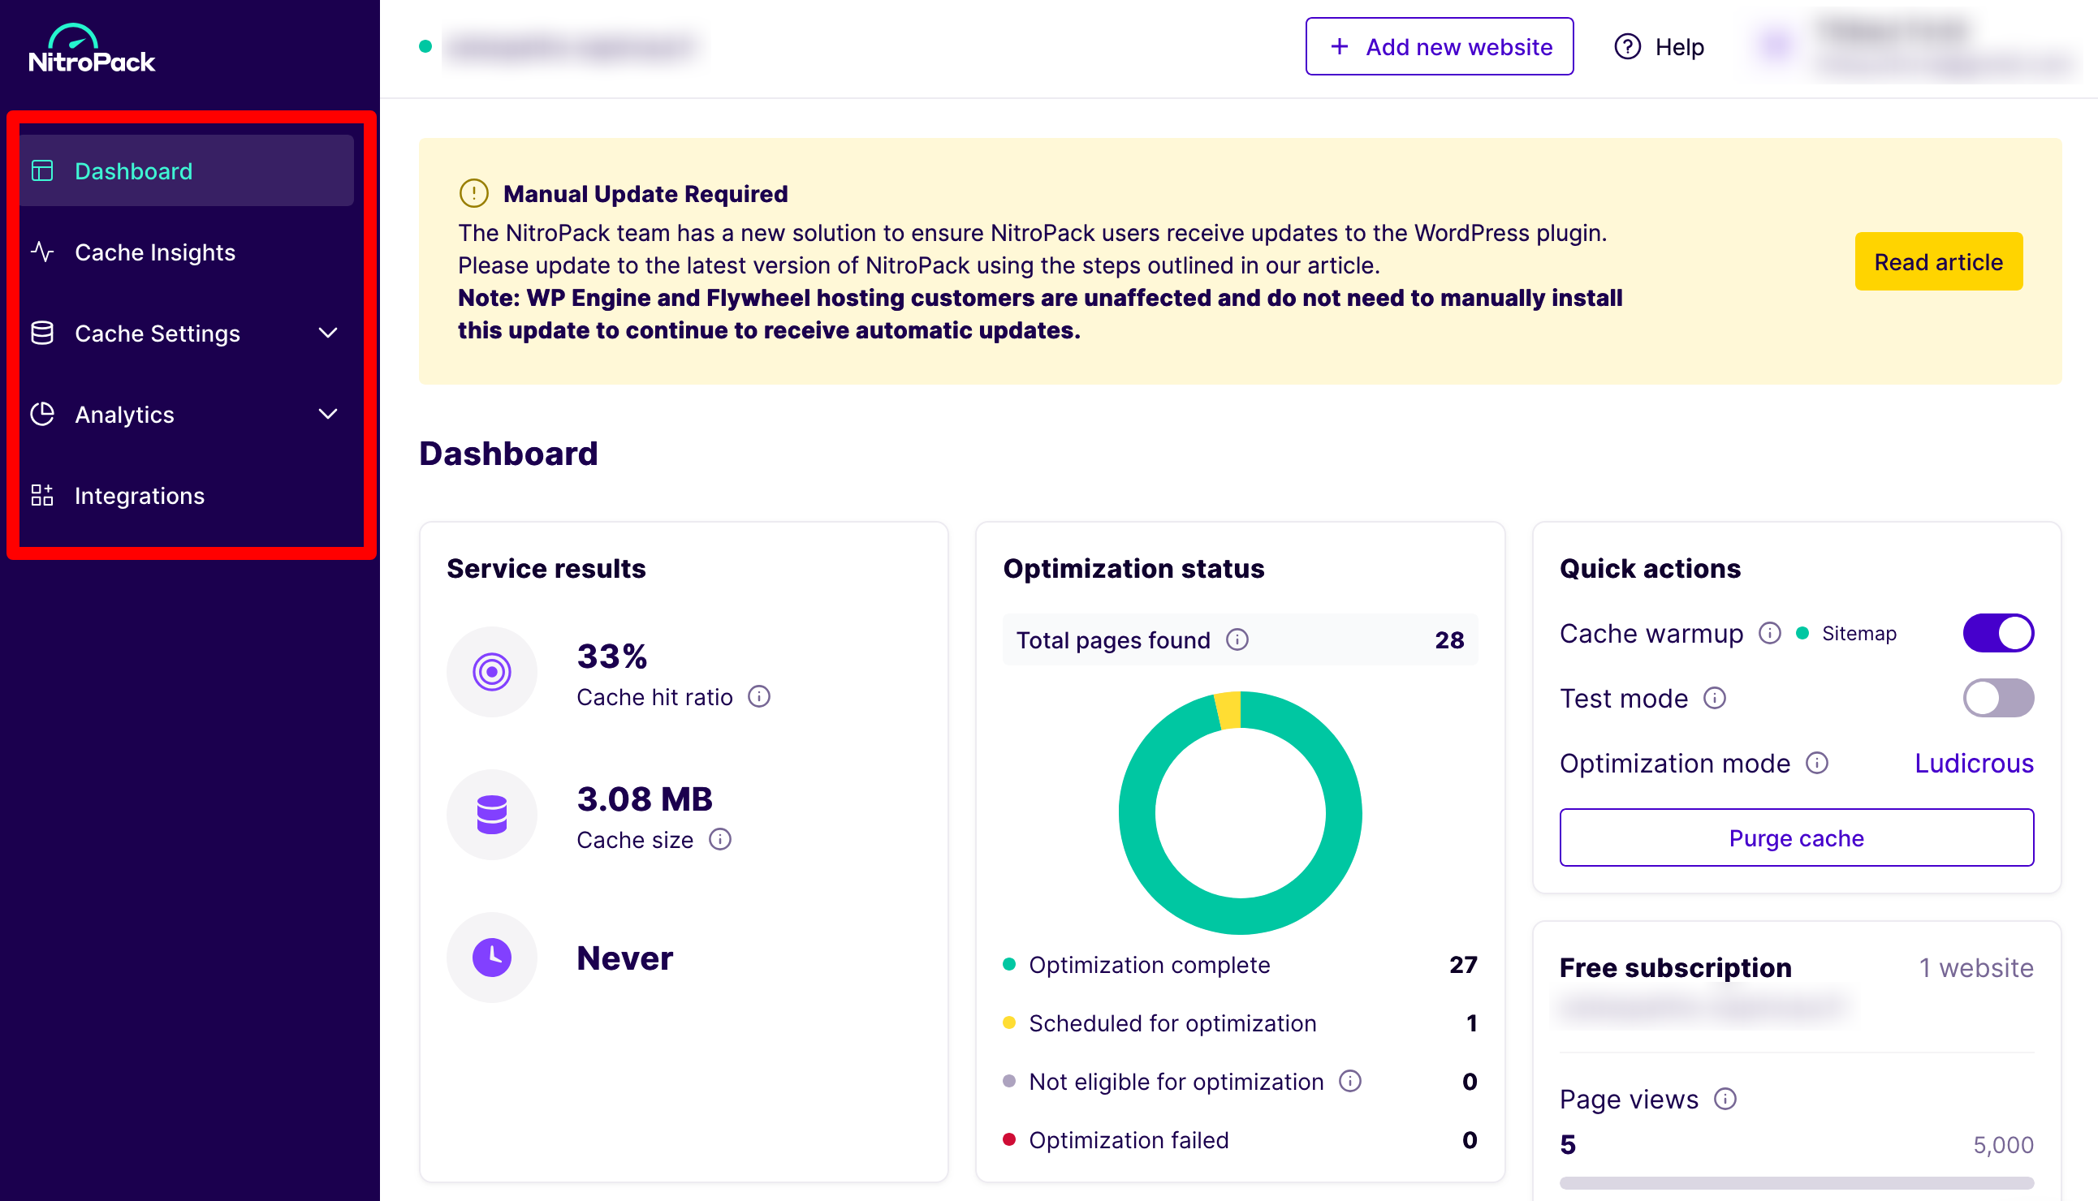Expand the Cache Settings menu

[x=328, y=334]
